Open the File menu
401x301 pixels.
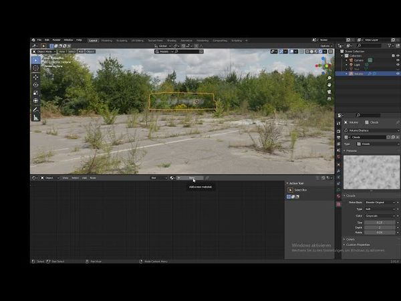click(x=39, y=40)
